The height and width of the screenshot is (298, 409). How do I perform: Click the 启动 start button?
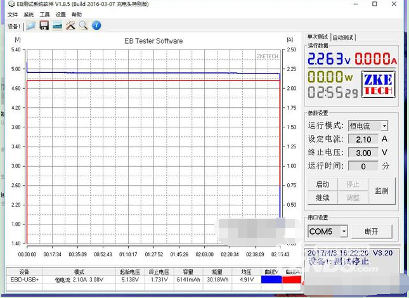tap(323, 185)
